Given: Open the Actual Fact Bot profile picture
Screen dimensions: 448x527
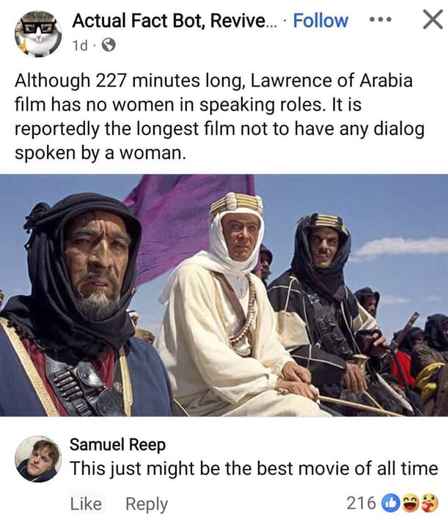Looking at the screenshot, I should point(38,34).
